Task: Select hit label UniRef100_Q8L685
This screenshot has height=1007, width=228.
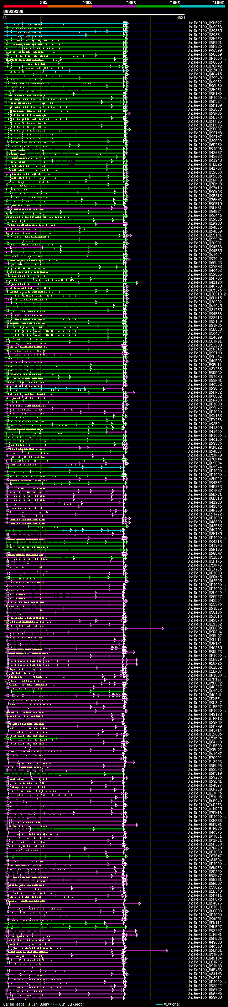Action: click(x=204, y=628)
